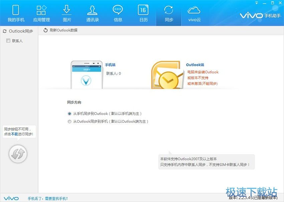
Task: Tick the 联系人 contacts checkbox
Action: 8,41
